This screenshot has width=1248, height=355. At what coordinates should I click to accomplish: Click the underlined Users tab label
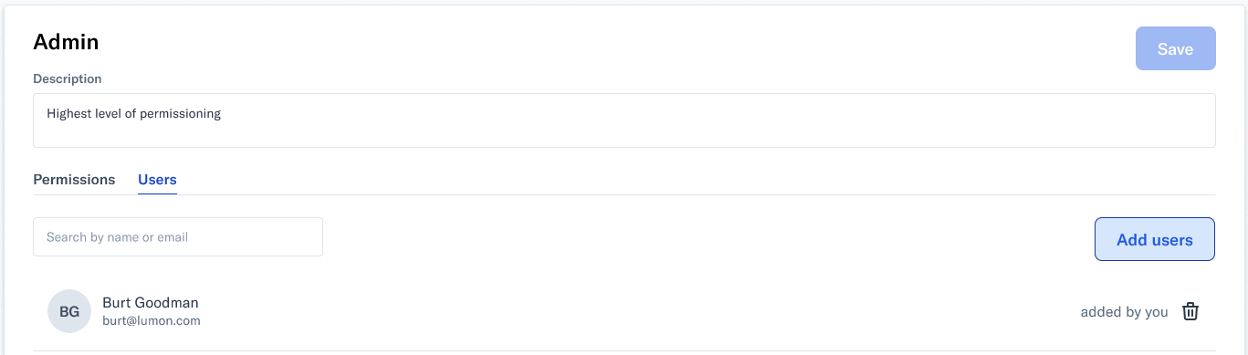point(157,179)
